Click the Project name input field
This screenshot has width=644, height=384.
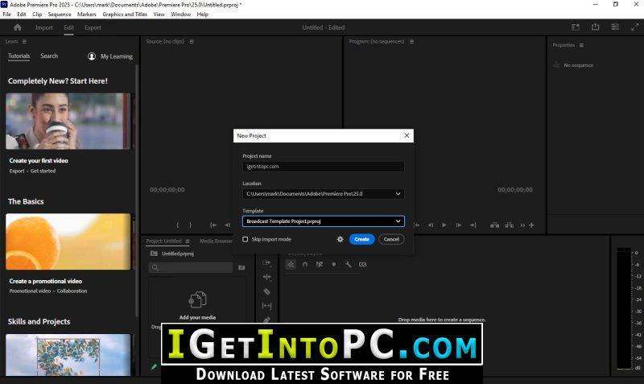pyautogui.click(x=324, y=167)
